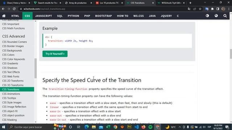This screenshot has height=130, width=232.
Task: Open Spotify from taskbar
Action: click(150, 127)
